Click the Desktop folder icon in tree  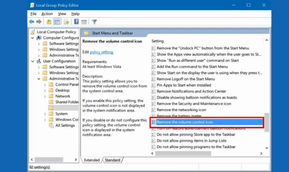click(51, 90)
